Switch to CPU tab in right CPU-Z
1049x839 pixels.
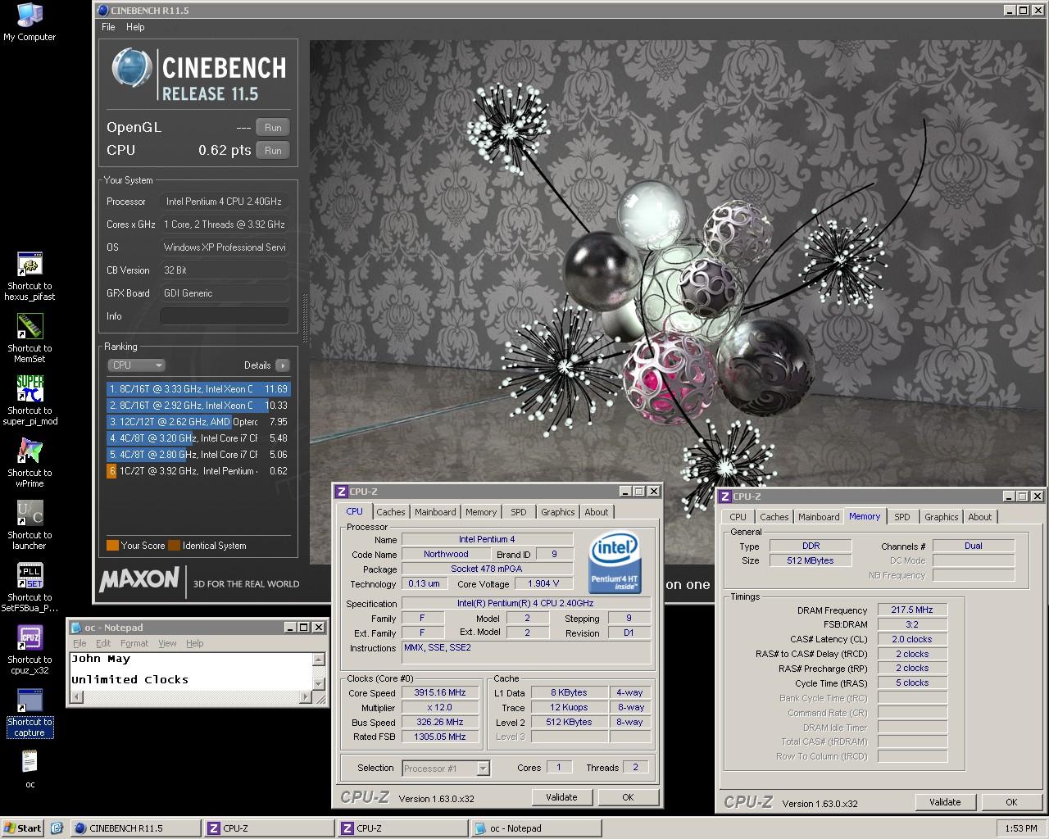click(738, 517)
